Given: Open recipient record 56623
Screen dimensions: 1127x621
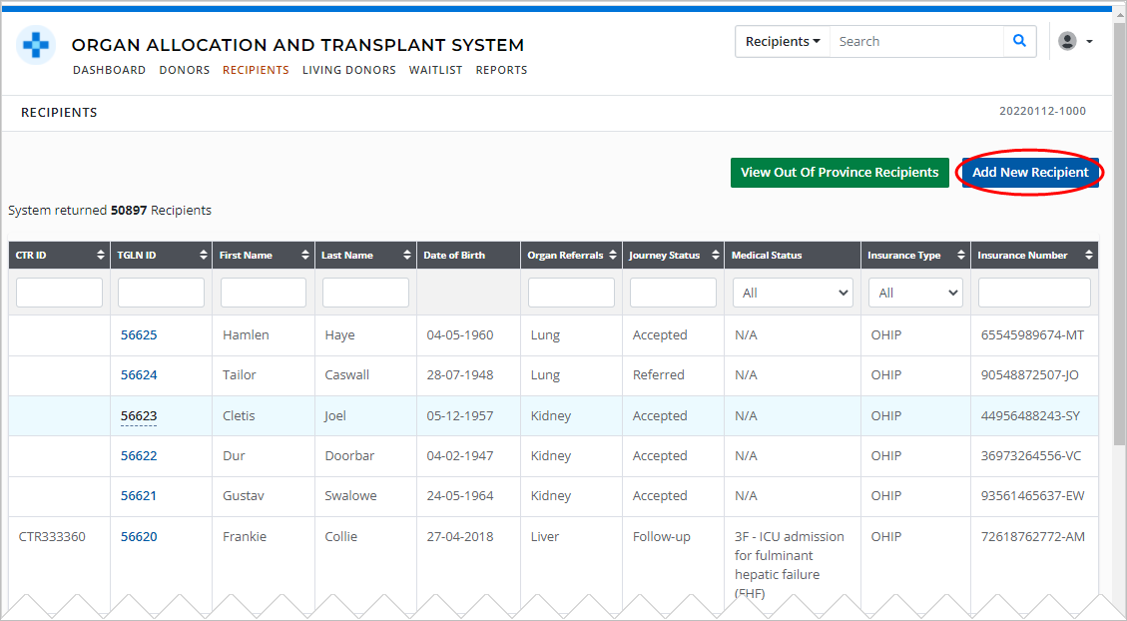Looking at the screenshot, I should (138, 415).
